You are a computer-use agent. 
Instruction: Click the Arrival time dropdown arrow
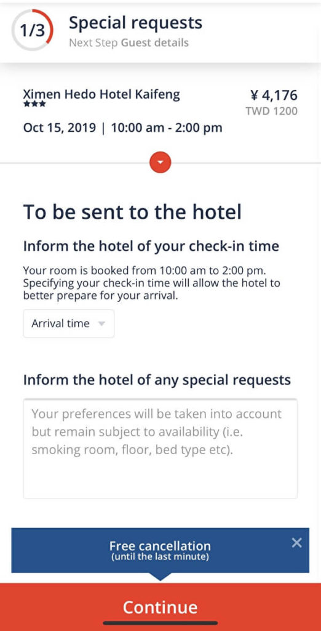click(x=101, y=324)
